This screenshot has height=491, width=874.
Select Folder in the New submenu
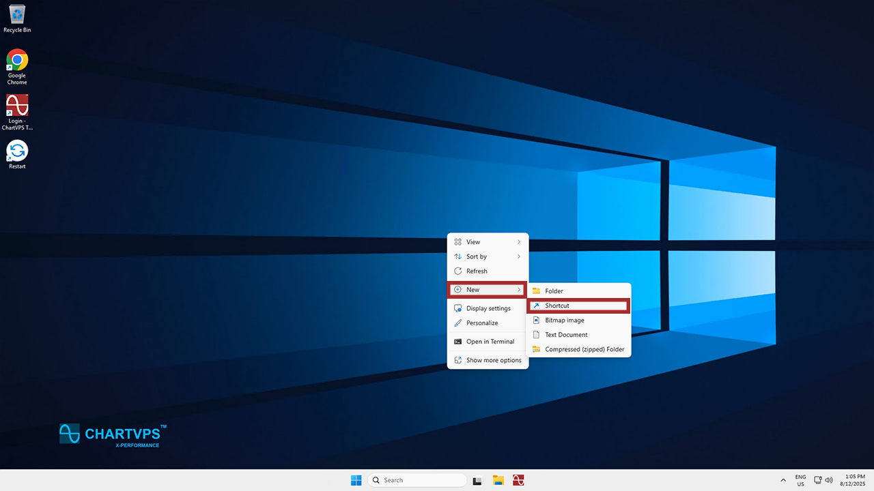click(578, 291)
